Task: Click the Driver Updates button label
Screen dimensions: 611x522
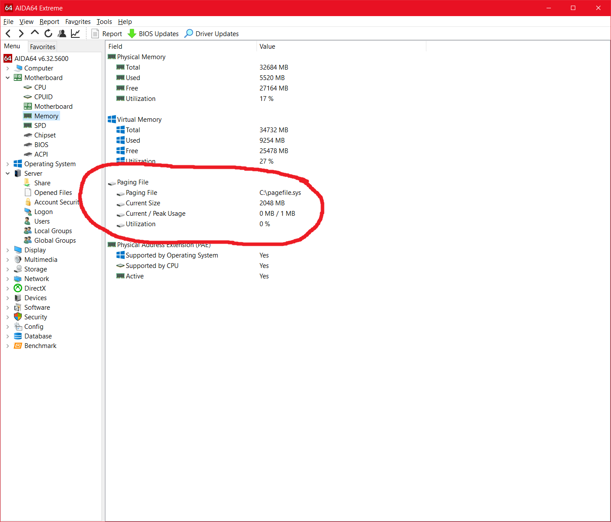Action: 217,34
